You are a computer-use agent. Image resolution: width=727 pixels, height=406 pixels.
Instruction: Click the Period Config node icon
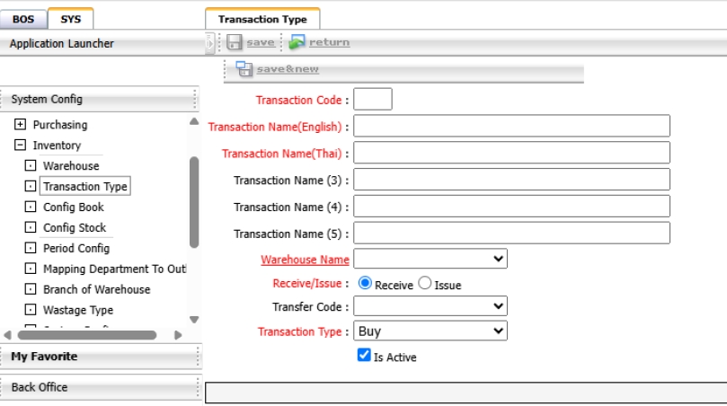(x=31, y=249)
